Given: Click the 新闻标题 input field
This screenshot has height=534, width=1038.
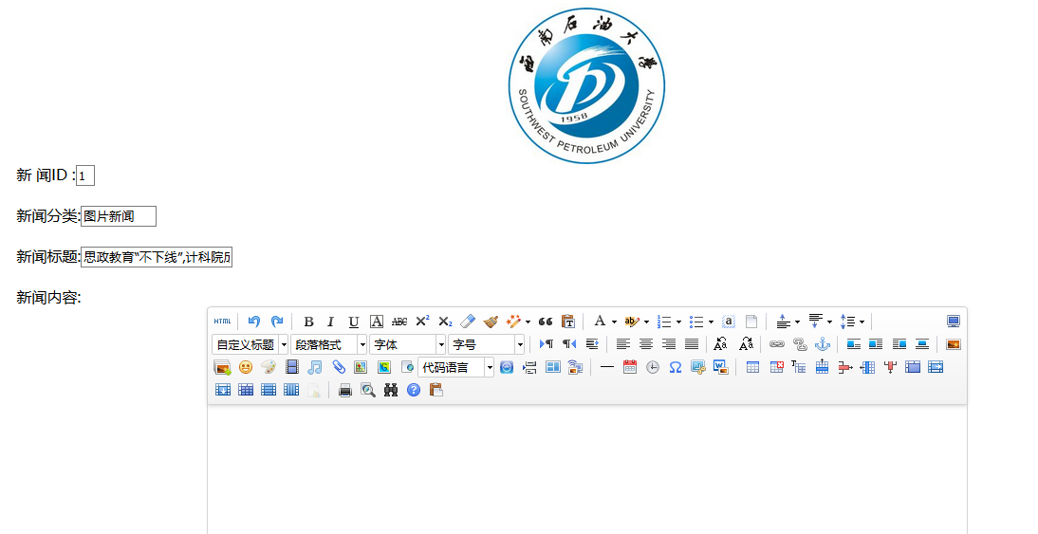Looking at the screenshot, I should pos(157,257).
